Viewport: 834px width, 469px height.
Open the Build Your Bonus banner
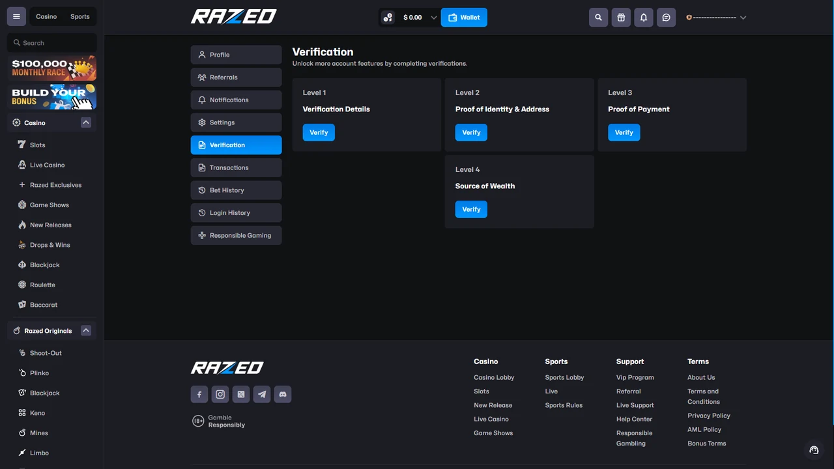click(x=51, y=96)
